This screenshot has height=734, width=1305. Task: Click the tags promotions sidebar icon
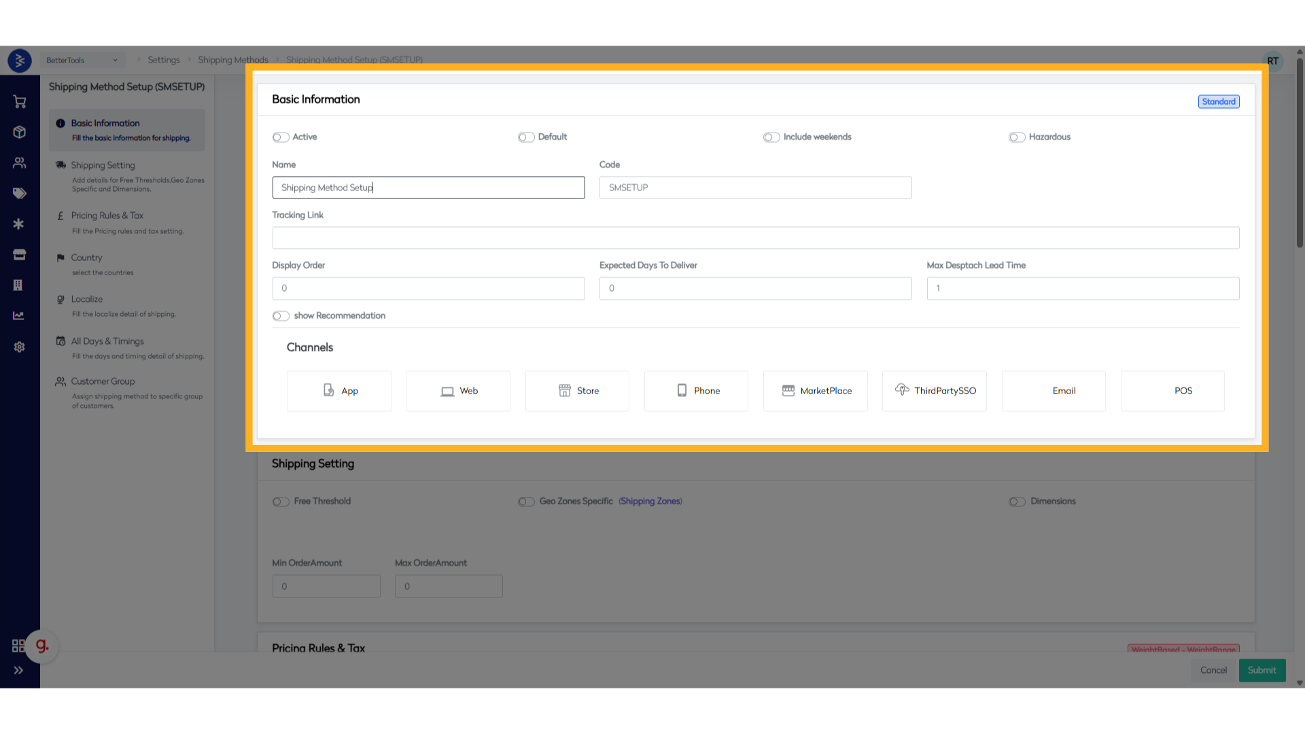coord(20,194)
